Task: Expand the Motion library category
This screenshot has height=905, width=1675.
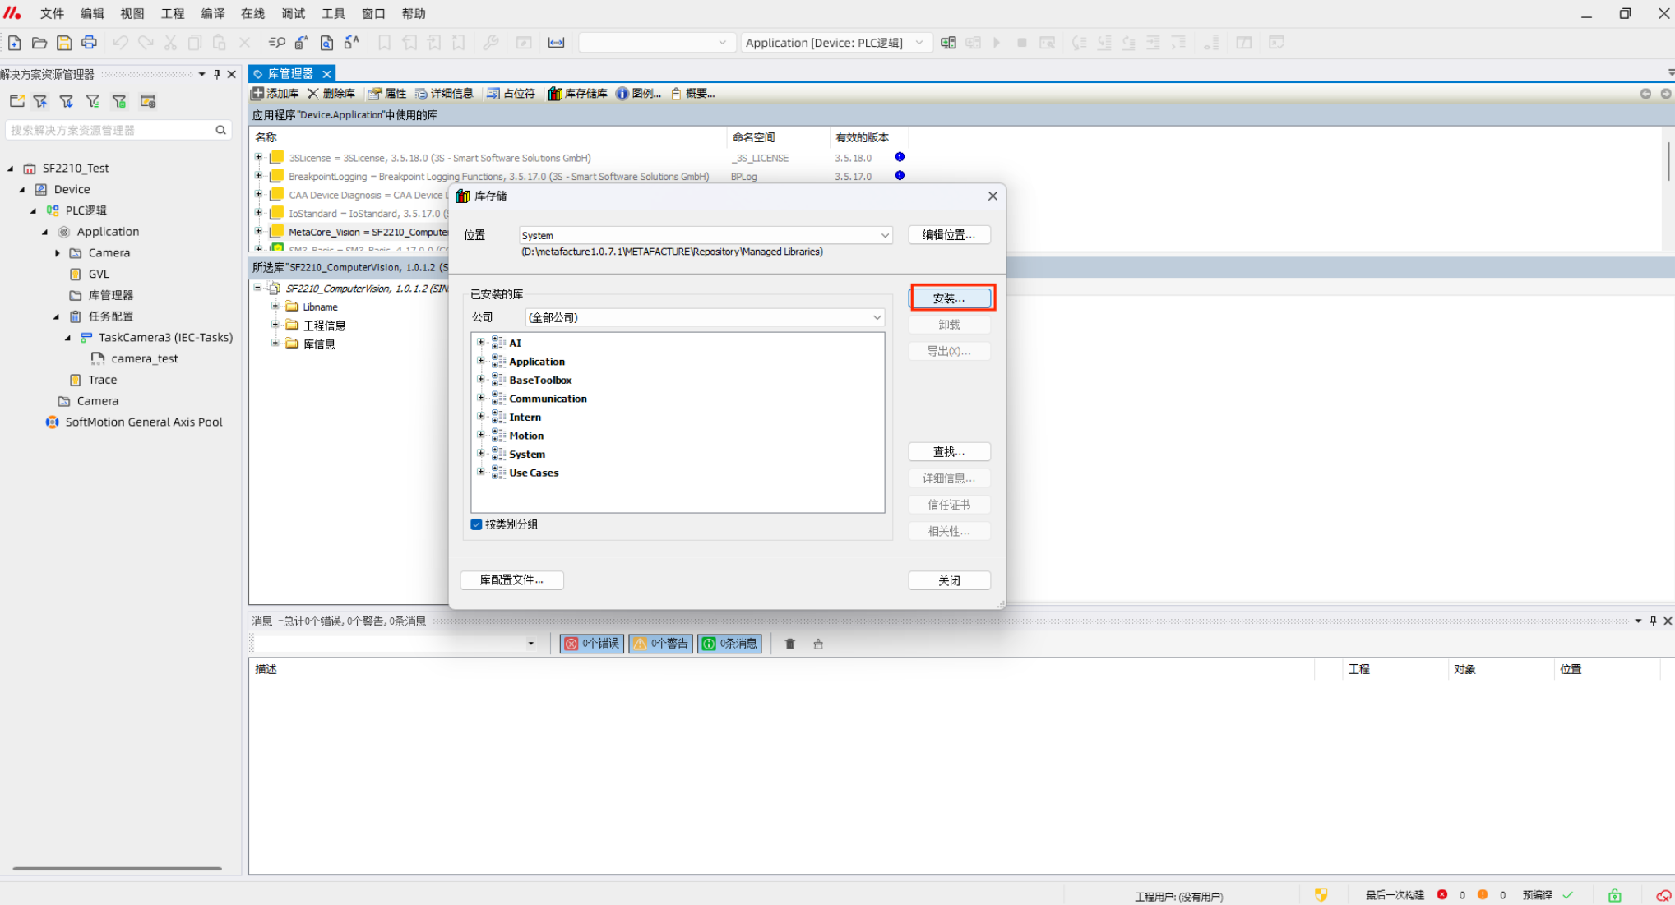Action: pos(481,435)
